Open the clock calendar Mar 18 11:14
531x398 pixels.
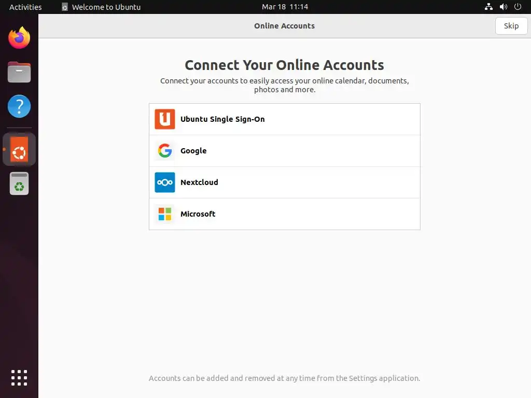pos(285,7)
